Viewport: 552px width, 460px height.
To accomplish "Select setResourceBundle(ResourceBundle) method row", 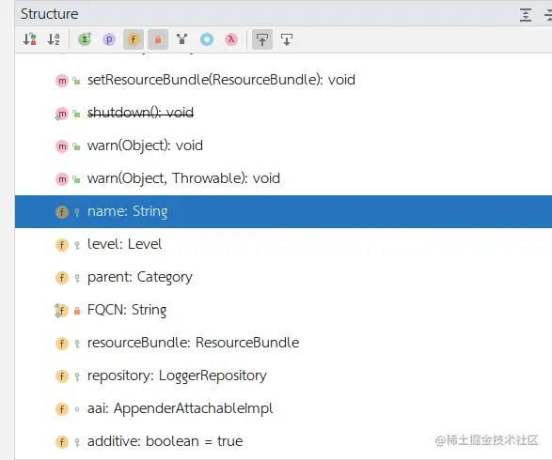I will click(283, 80).
